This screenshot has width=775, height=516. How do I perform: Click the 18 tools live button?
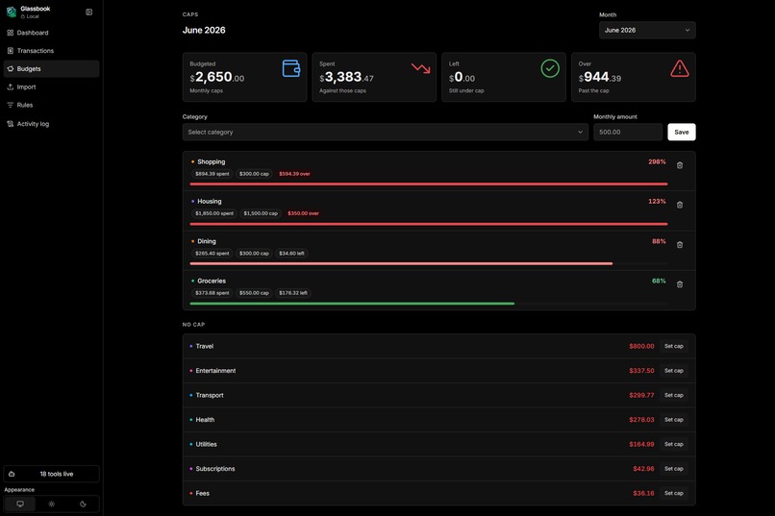[x=51, y=474]
